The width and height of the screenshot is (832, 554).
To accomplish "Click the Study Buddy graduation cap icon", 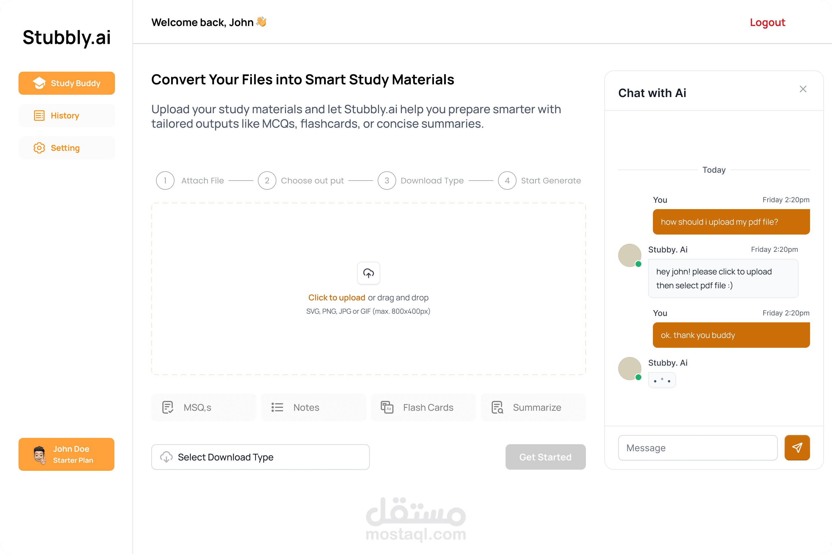I will click(x=39, y=83).
